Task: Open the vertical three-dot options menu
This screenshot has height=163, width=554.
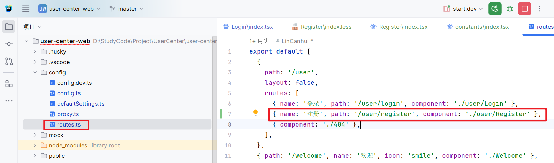Action: (539, 9)
